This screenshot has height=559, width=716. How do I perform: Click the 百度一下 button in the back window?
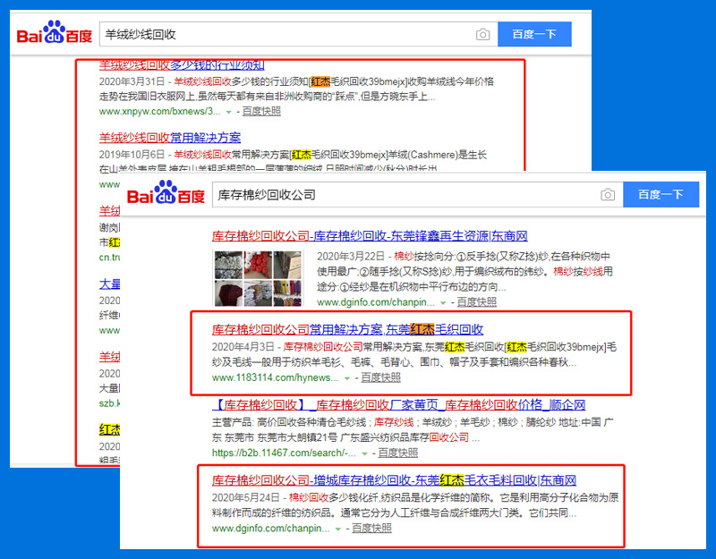[534, 34]
